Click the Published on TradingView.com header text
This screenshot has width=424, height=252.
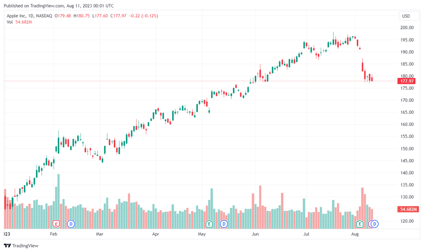pyautogui.click(x=59, y=6)
